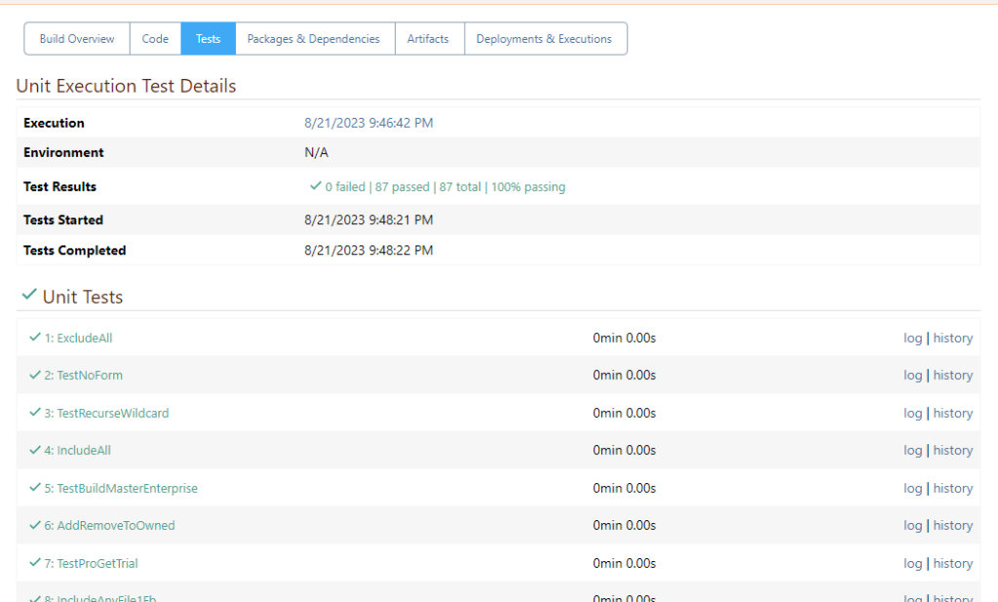This screenshot has height=602, width=998.
Task: Click the pass checkmark for TestRecurseWildcard
Action: (x=35, y=413)
